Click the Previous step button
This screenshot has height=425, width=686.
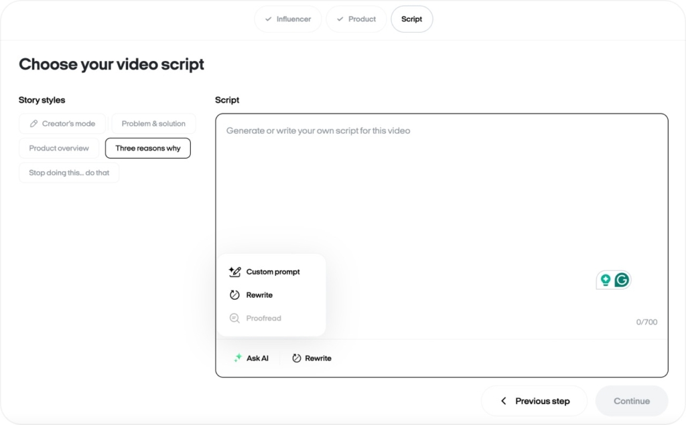point(534,401)
